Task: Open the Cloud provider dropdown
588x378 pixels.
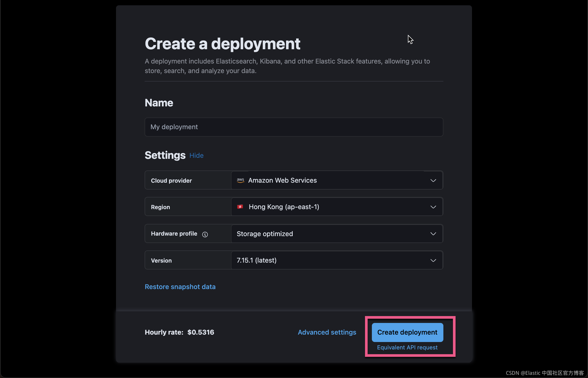Action: (x=336, y=180)
